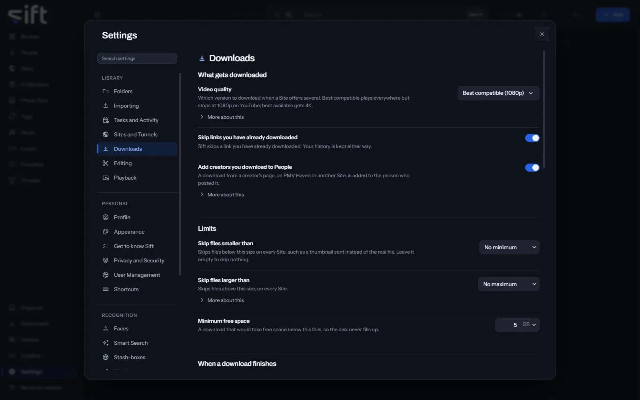Click the Appearance palette icon
This screenshot has width=640, height=400.
coord(106,232)
